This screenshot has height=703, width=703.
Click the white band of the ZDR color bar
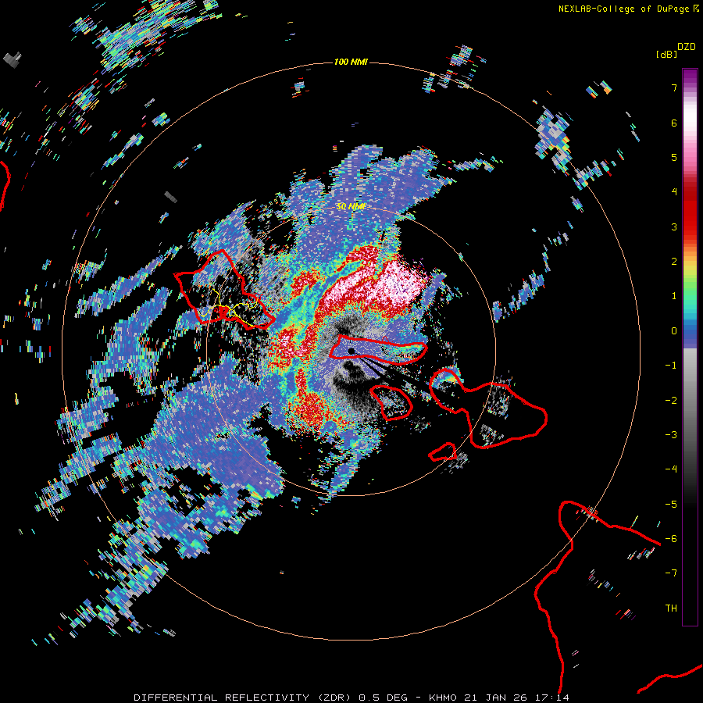point(690,116)
